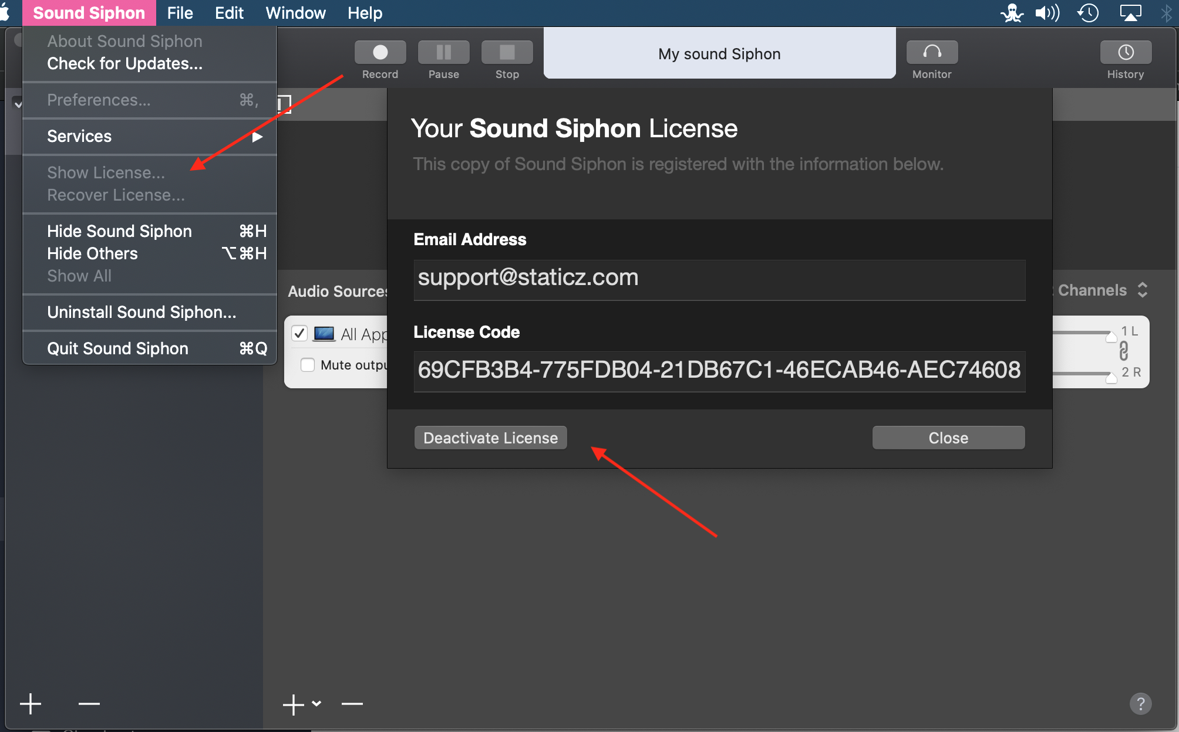Click the Record button icon

click(x=380, y=53)
